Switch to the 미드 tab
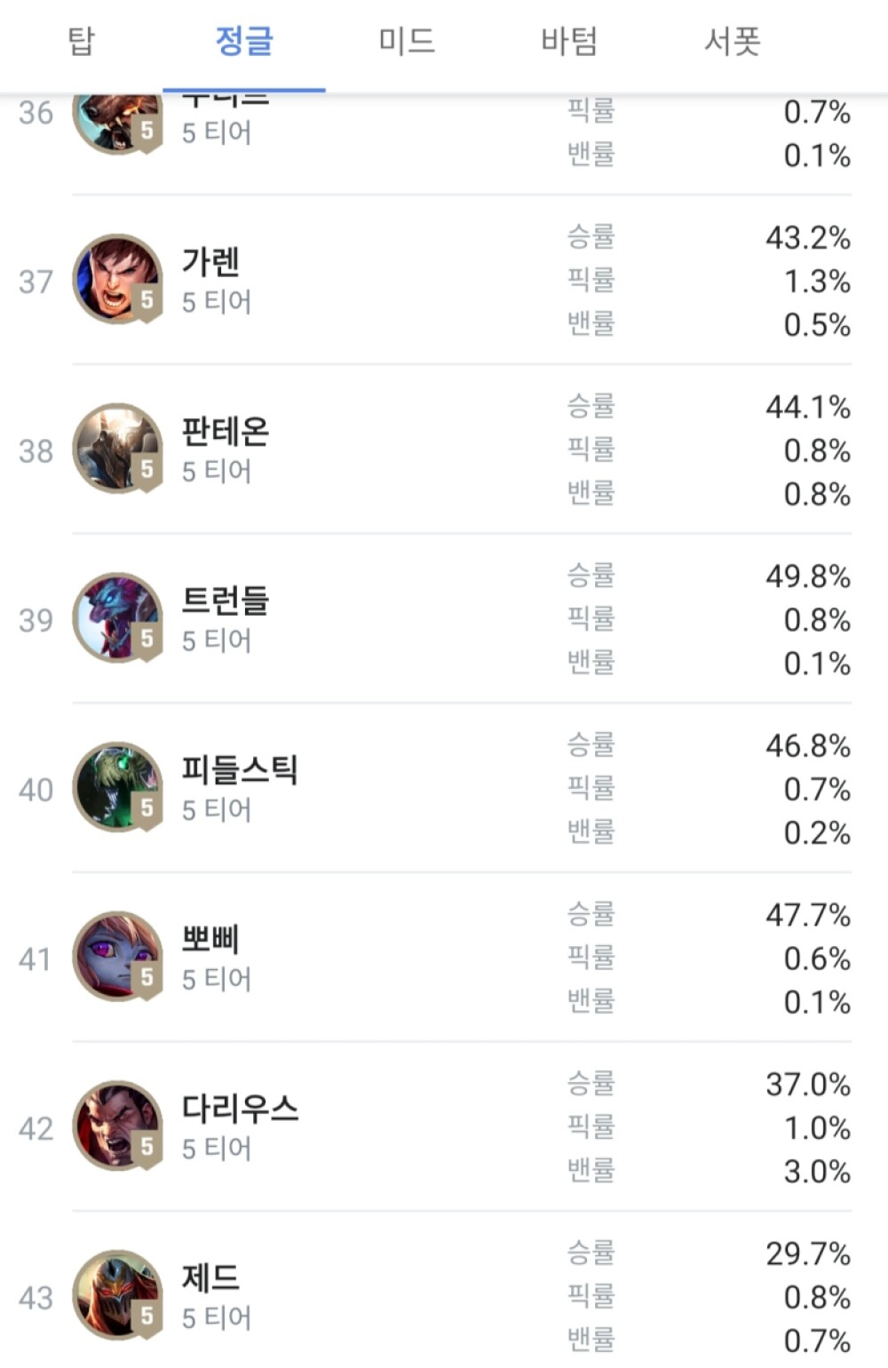This screenshot has width=888, height=1368. (x=407, y=42)
